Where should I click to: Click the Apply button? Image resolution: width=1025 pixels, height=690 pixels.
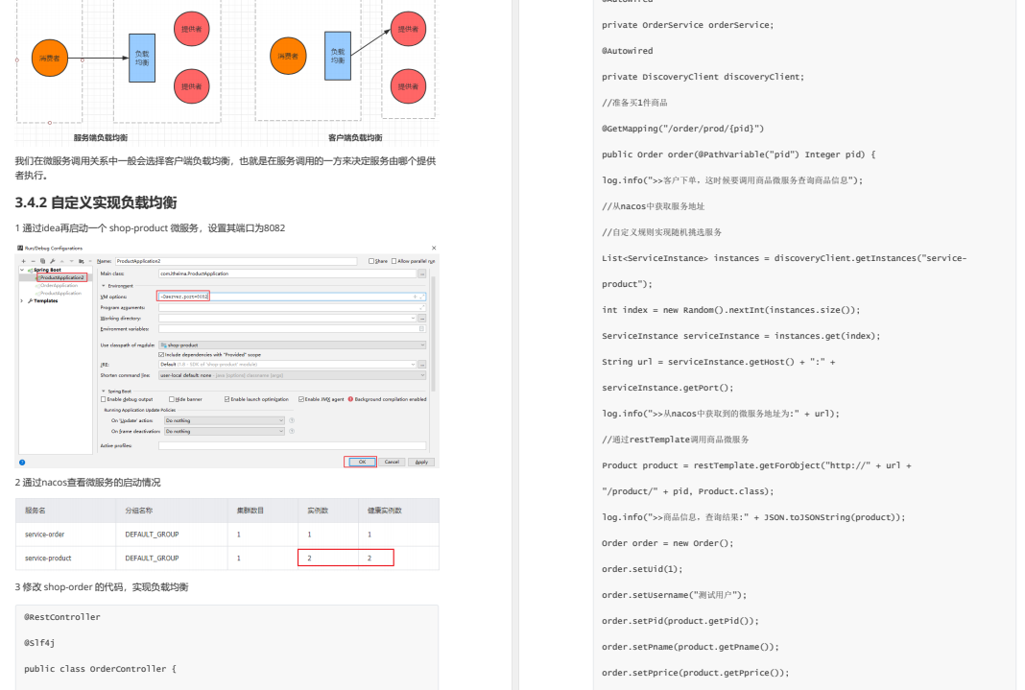421,462
